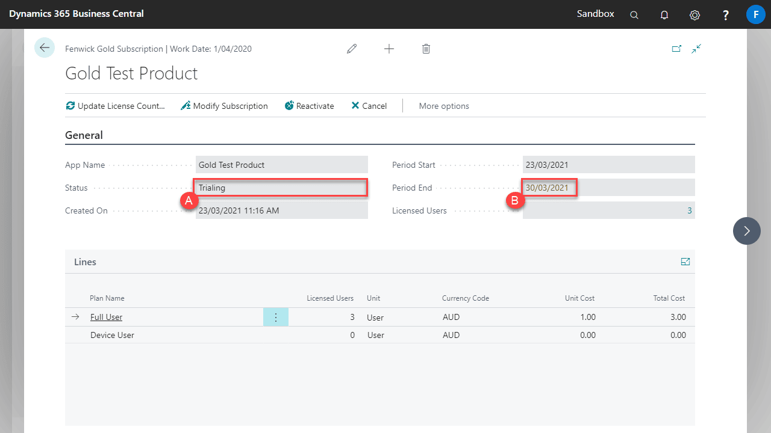This screenshot has width=771, height=433.
Task: Open the notifications bell
Action: [x=664, y=15]
